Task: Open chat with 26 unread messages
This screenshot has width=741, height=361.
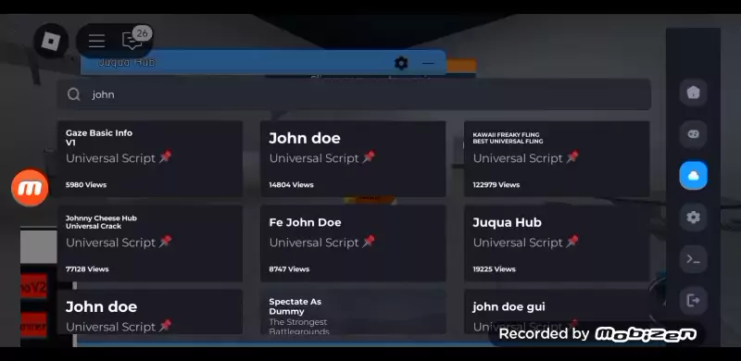Action: (132, 41)
